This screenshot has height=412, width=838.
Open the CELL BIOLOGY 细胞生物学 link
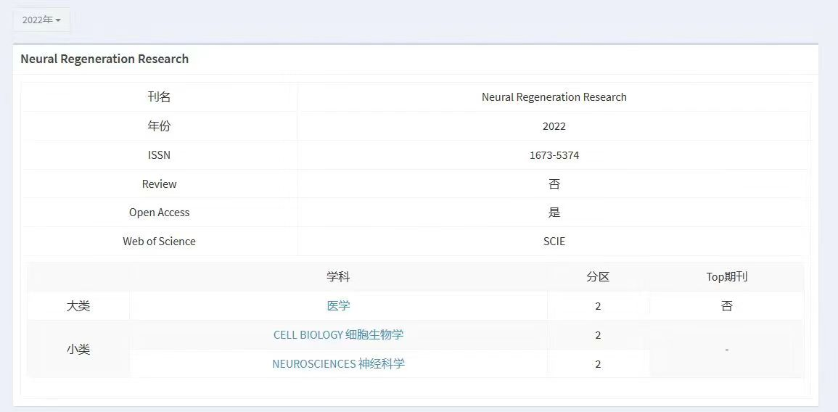click(338, 335)
